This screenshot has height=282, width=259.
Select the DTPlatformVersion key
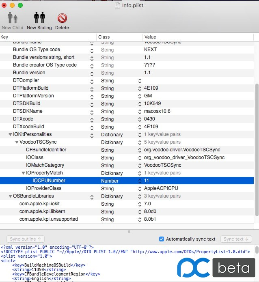[33, 96]
